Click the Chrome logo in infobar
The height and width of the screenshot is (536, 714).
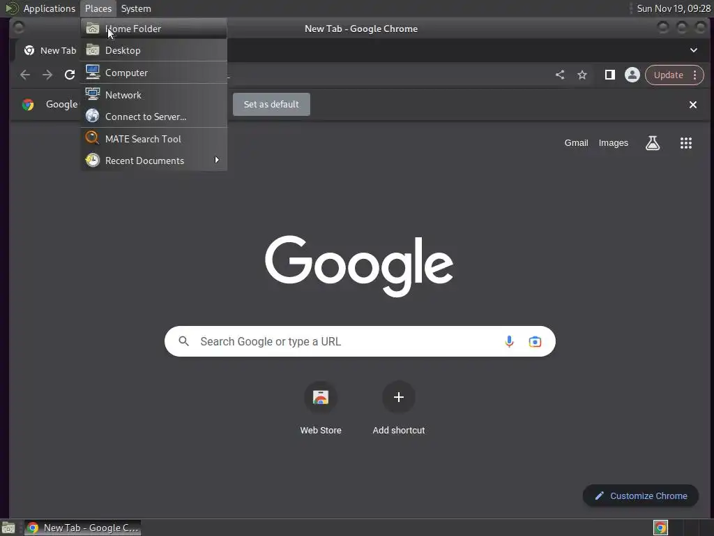click(x=28, y=105)
